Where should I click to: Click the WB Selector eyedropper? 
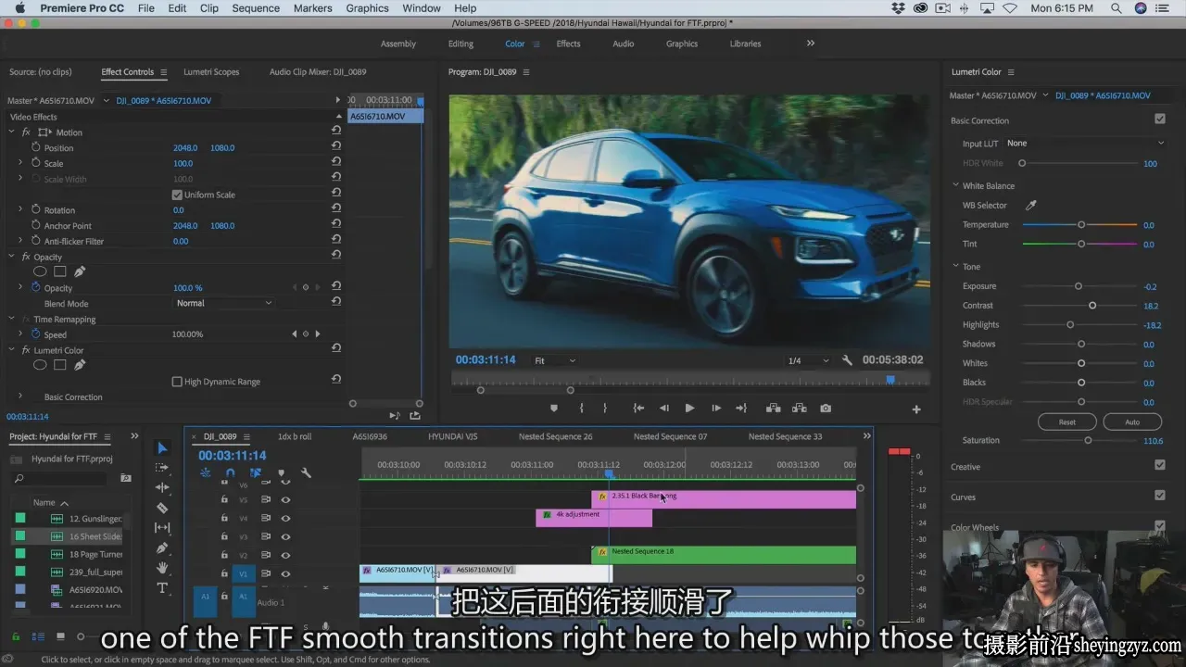click(1030, 206)
